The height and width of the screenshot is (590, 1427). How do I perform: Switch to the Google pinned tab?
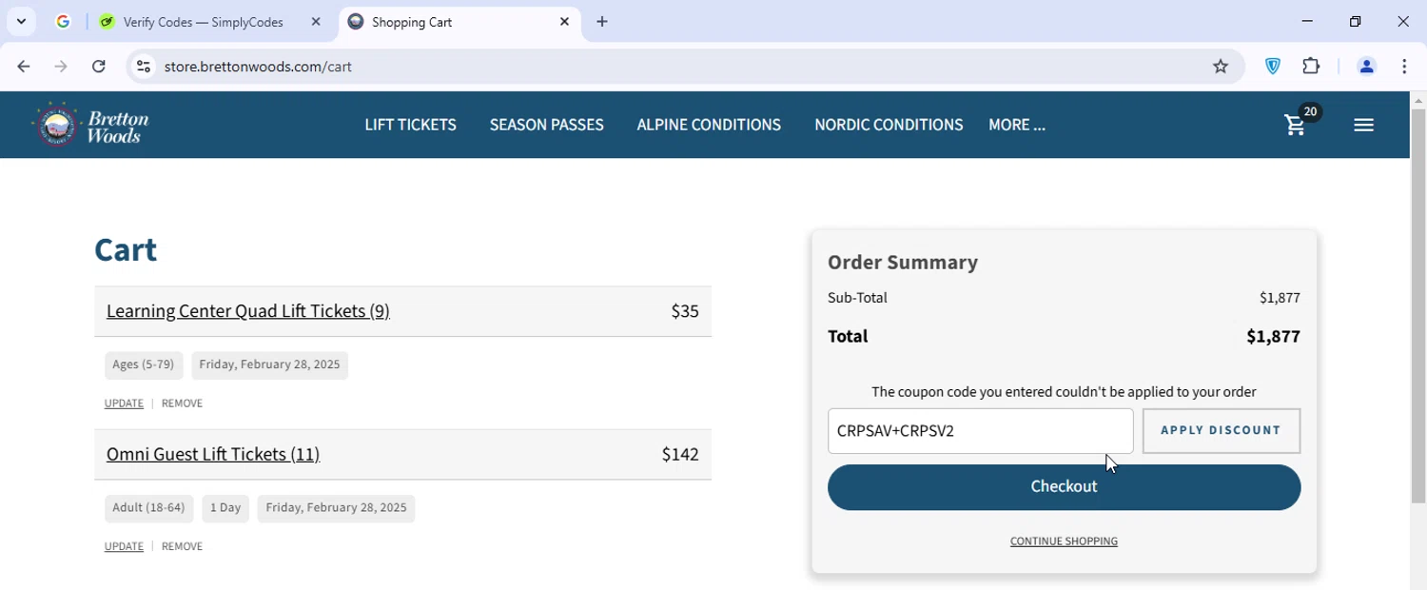pos(63,22)
